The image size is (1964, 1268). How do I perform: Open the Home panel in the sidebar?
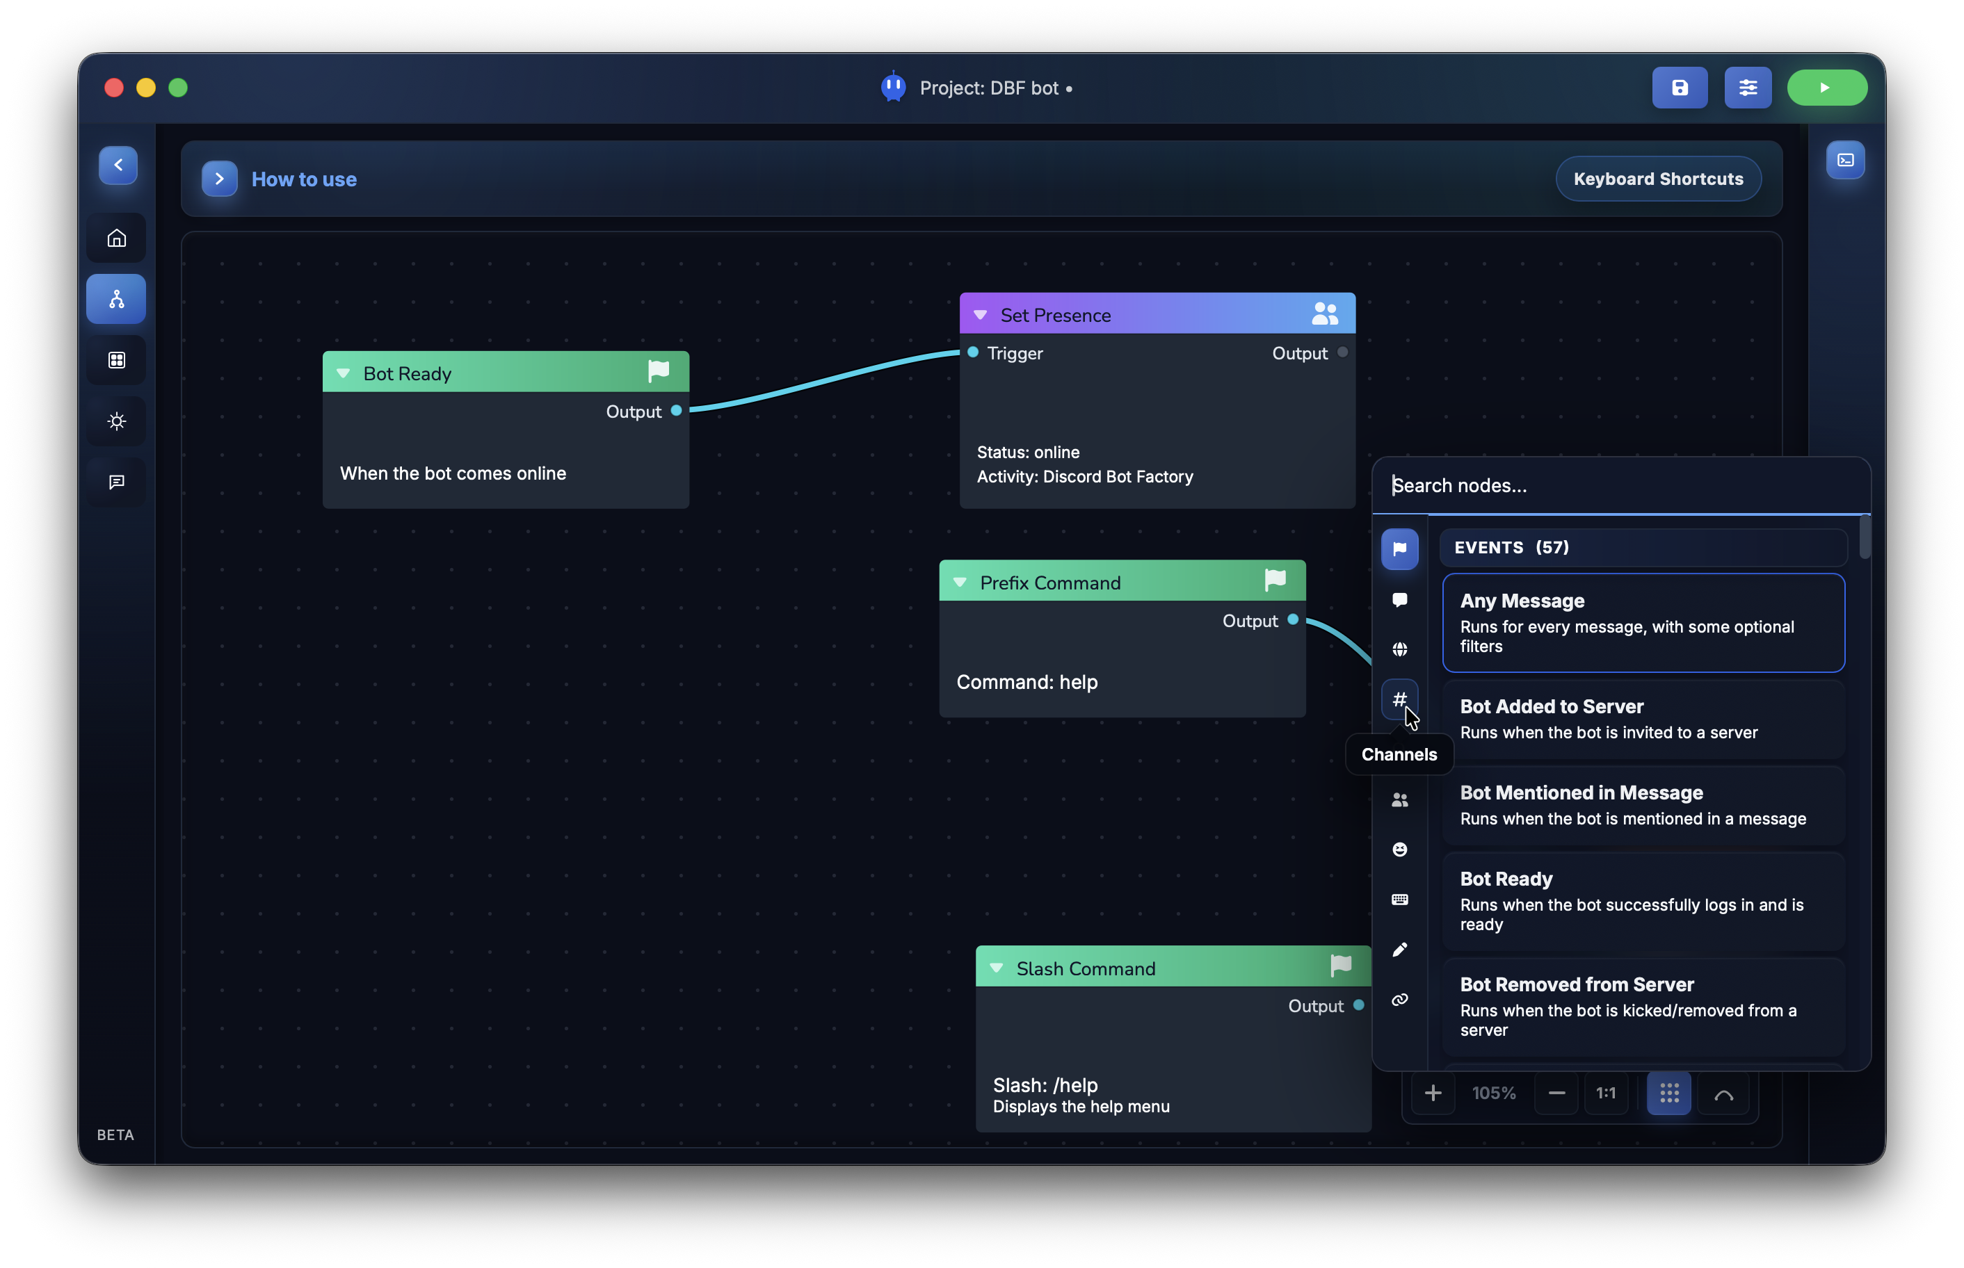(x=116, y=237)
